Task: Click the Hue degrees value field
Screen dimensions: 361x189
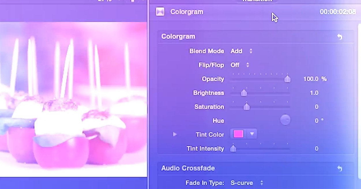Action: [317, 121]
